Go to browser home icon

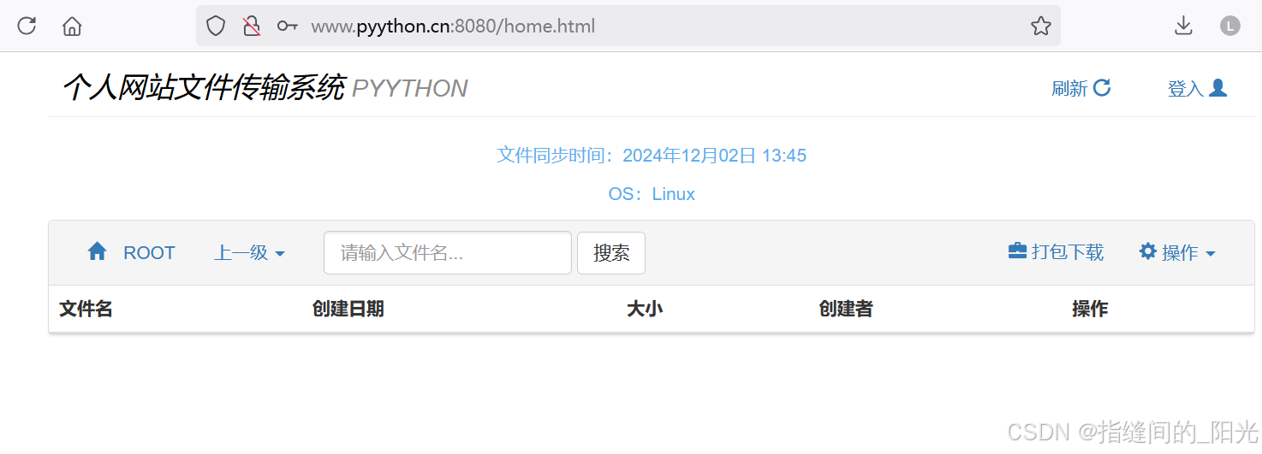tap(72, 27)
